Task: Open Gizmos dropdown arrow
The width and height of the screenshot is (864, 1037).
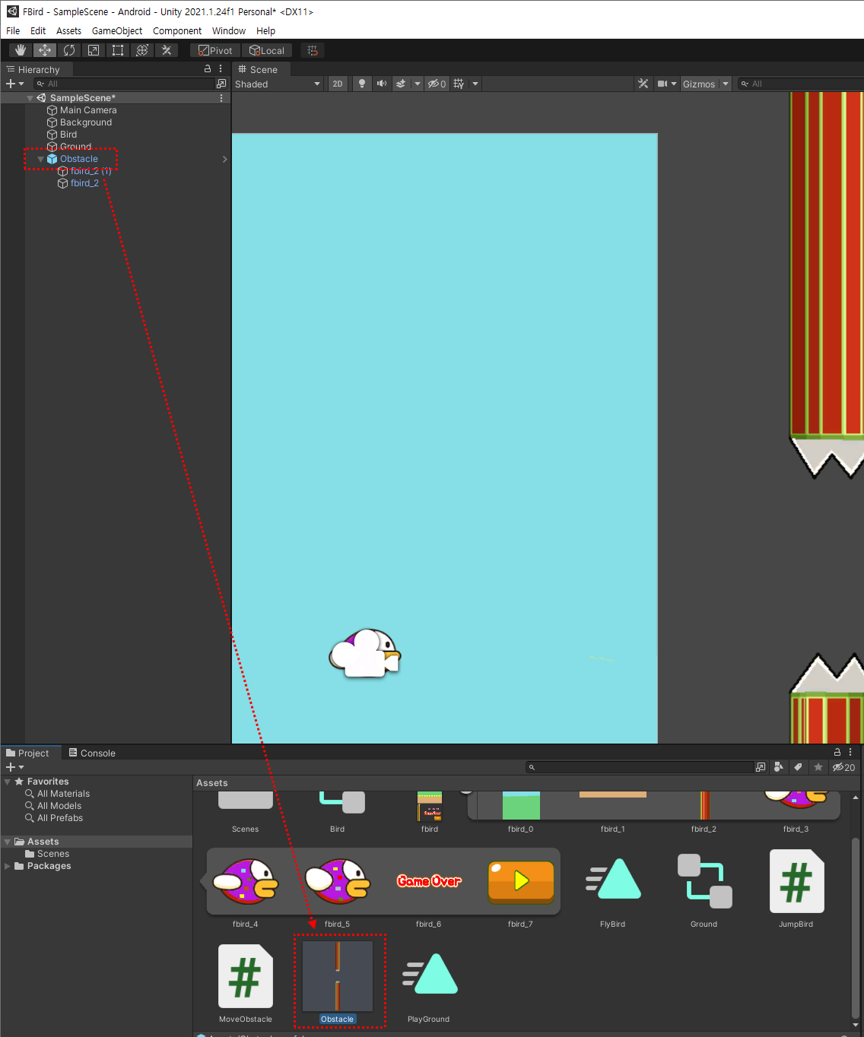Action: point(726,84)
